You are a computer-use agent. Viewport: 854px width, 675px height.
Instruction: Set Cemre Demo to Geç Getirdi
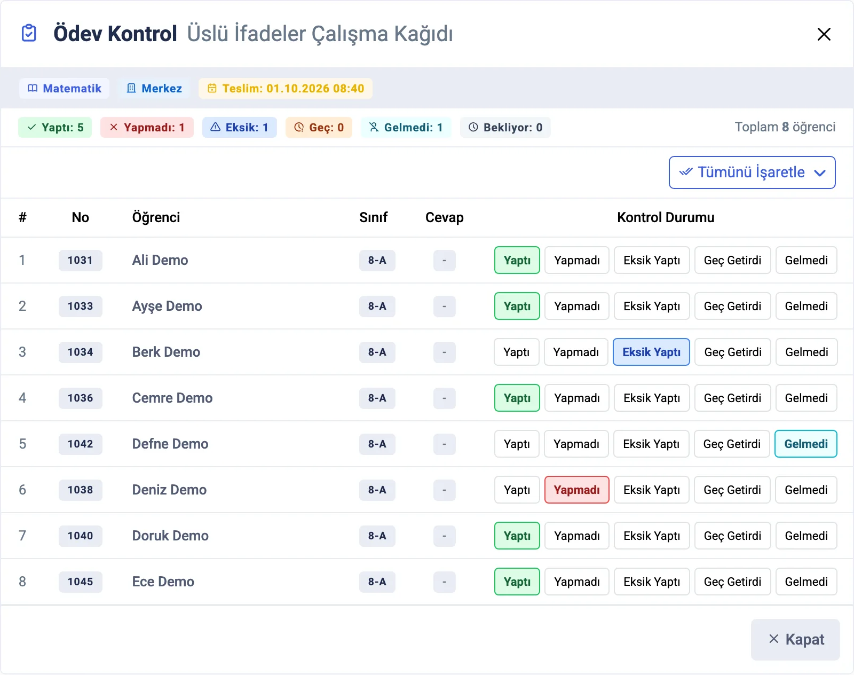(732, 398)
